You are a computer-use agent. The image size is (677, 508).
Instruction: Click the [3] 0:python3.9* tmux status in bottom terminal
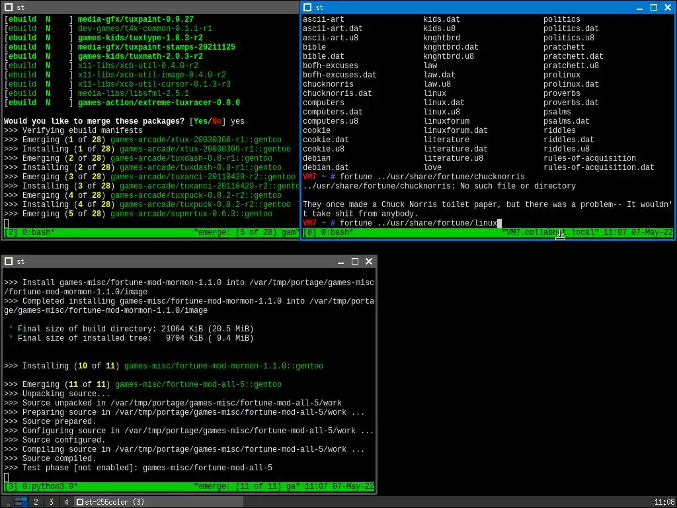coord(41,486)
